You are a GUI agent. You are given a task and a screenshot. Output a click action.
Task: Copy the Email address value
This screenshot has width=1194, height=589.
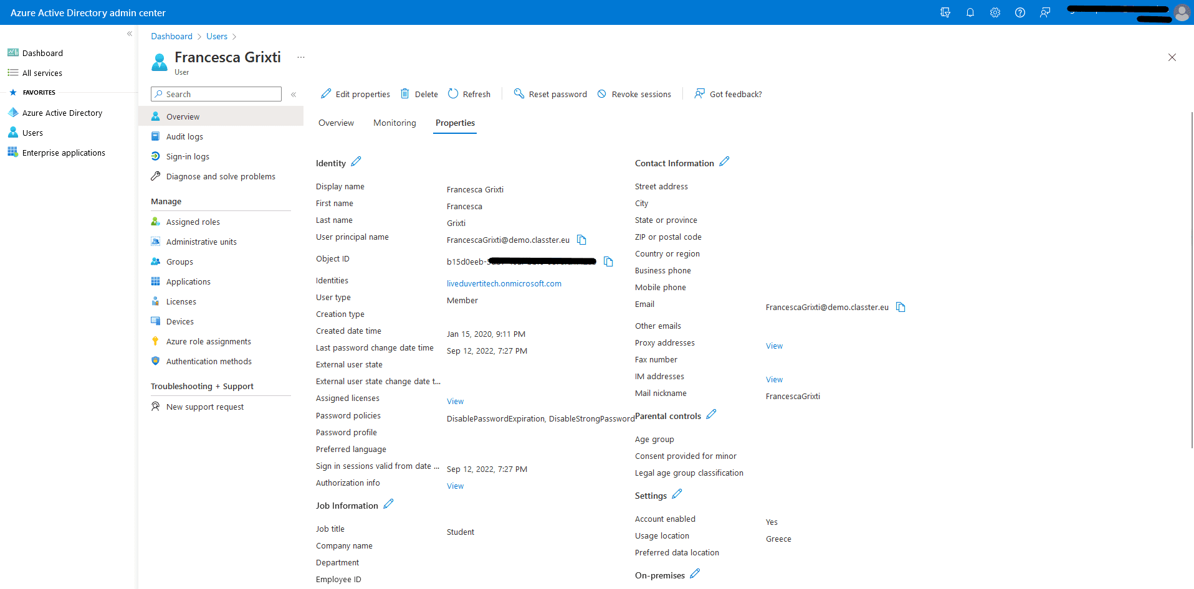[x=900, y=307]
